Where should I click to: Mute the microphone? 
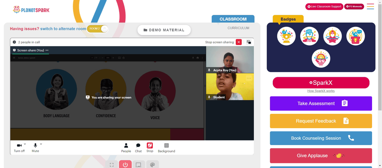pos(35,148)
